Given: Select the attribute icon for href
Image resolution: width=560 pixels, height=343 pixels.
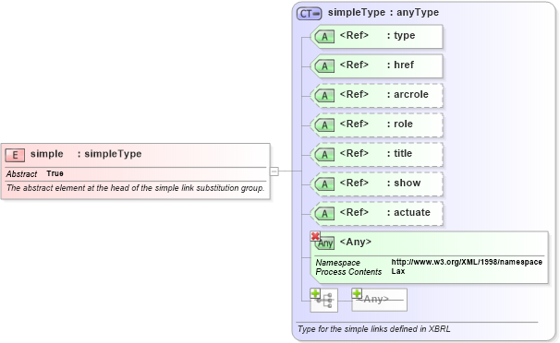Looking at the screenshot, I should [x=324, y=65].
